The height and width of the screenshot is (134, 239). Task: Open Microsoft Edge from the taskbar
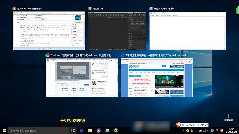click(82, 131)
